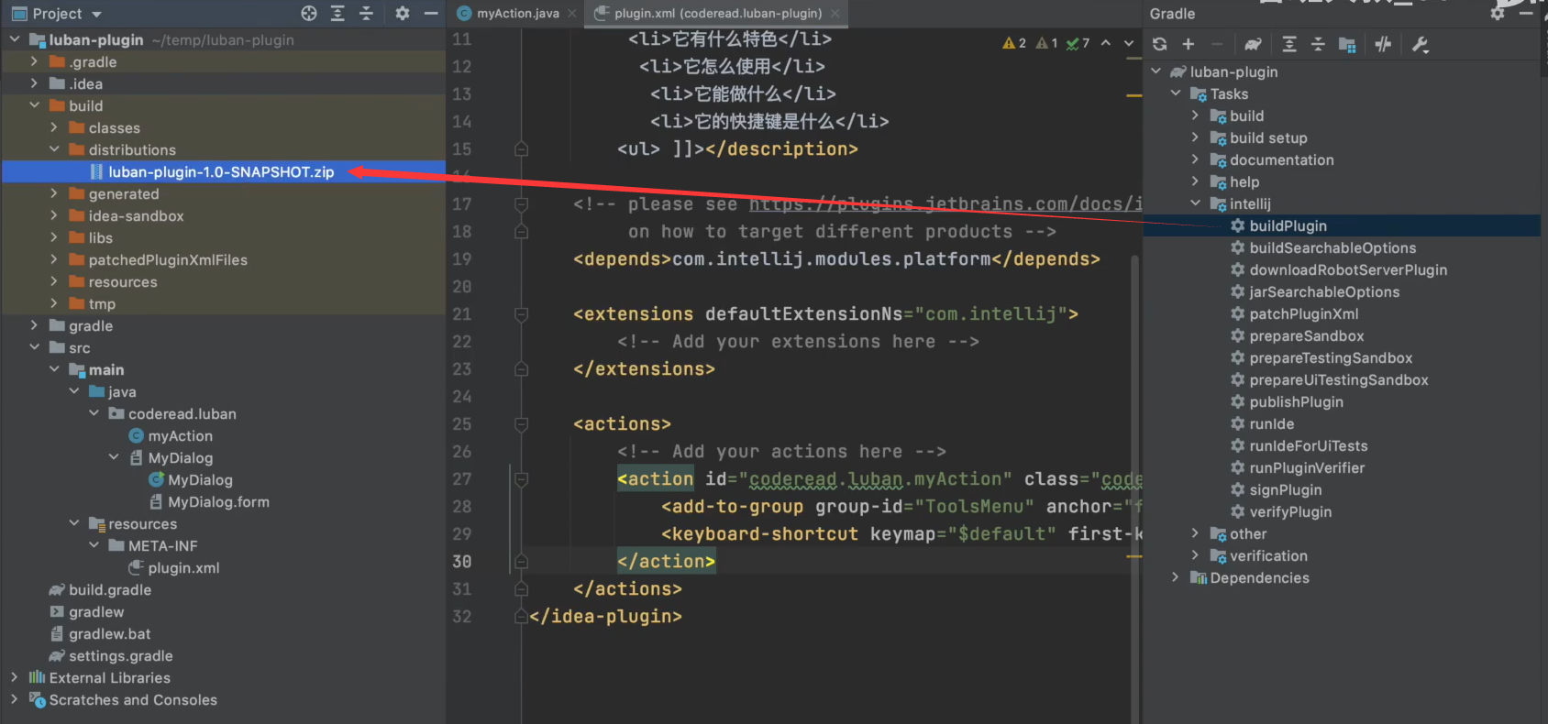Image resolution: width=1548 pixels, height=724 pixels.
Task: Close the myAction.java tab
Action: click(x=572, y=13)
